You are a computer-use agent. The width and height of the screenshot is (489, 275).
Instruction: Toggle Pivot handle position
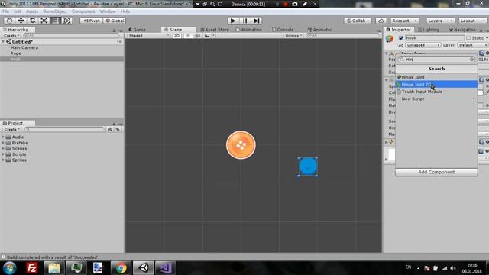click(92, 21)
